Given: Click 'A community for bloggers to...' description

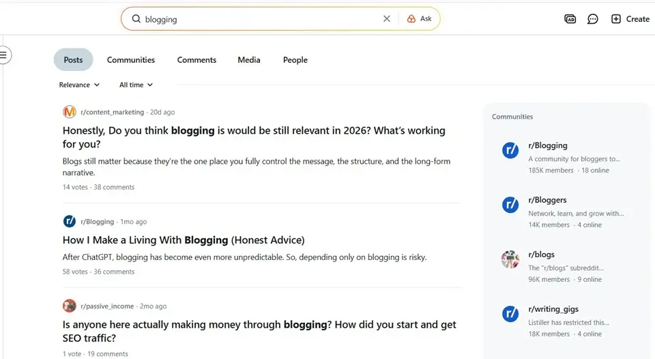Looking at the screenshot, I should click(574, 159).
